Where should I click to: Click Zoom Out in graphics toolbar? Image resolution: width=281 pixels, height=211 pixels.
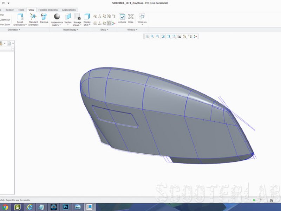(x=157, y=37)
